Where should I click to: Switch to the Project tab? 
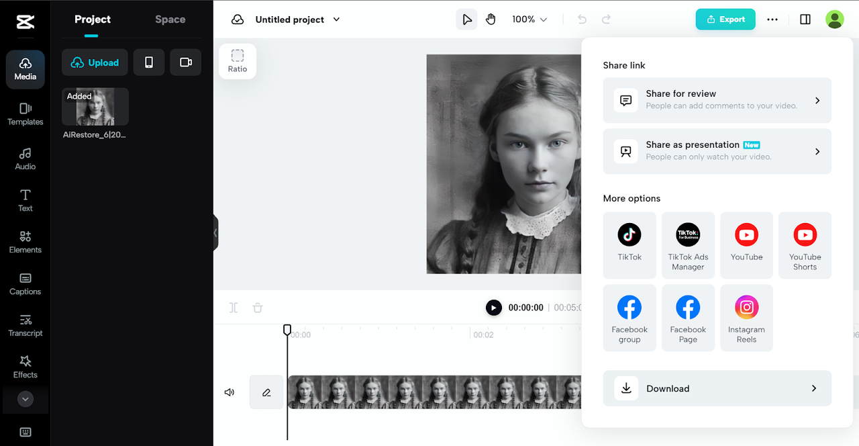point(93,19)
